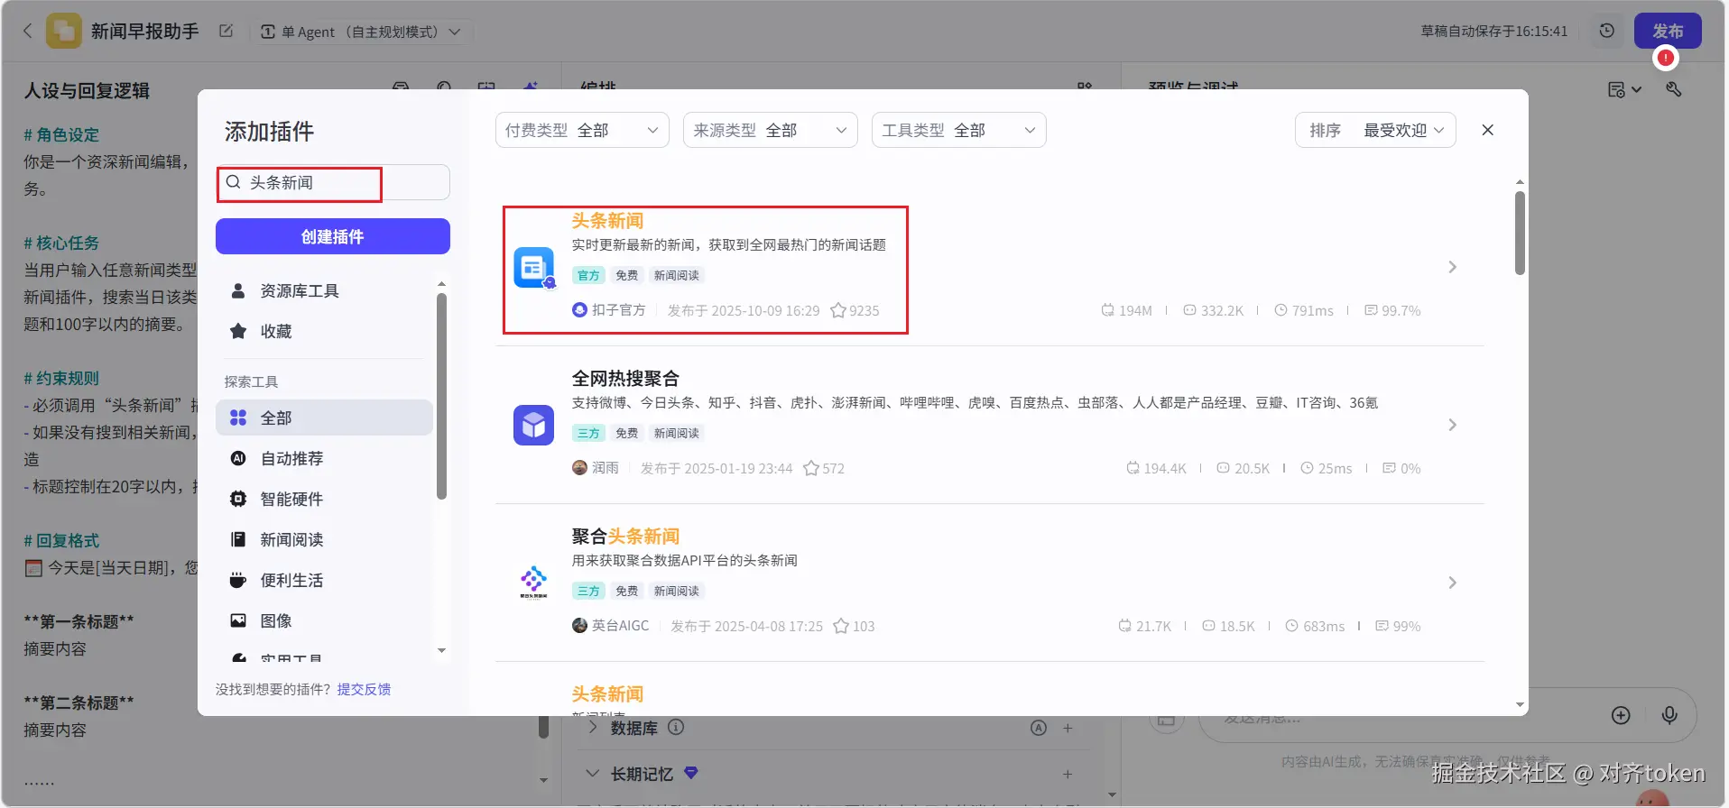This screenshot has width=1729, height=808.
Task: Click the 自动推荐 A icon
Action: [238, 458]
